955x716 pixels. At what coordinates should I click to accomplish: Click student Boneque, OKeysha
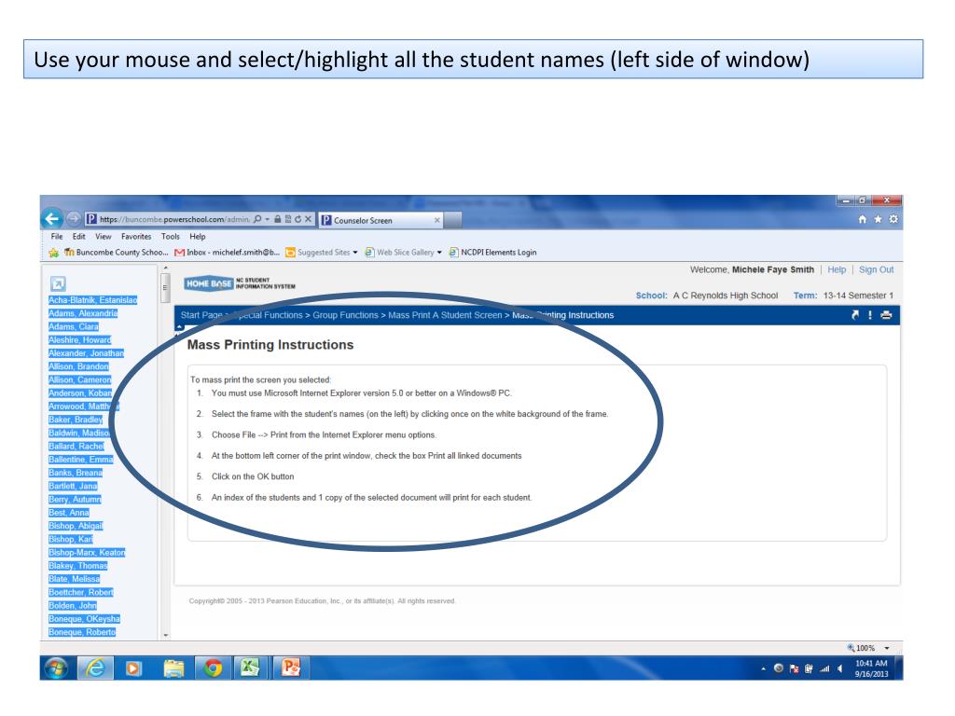pyautogui.click(x=84, y=619)
